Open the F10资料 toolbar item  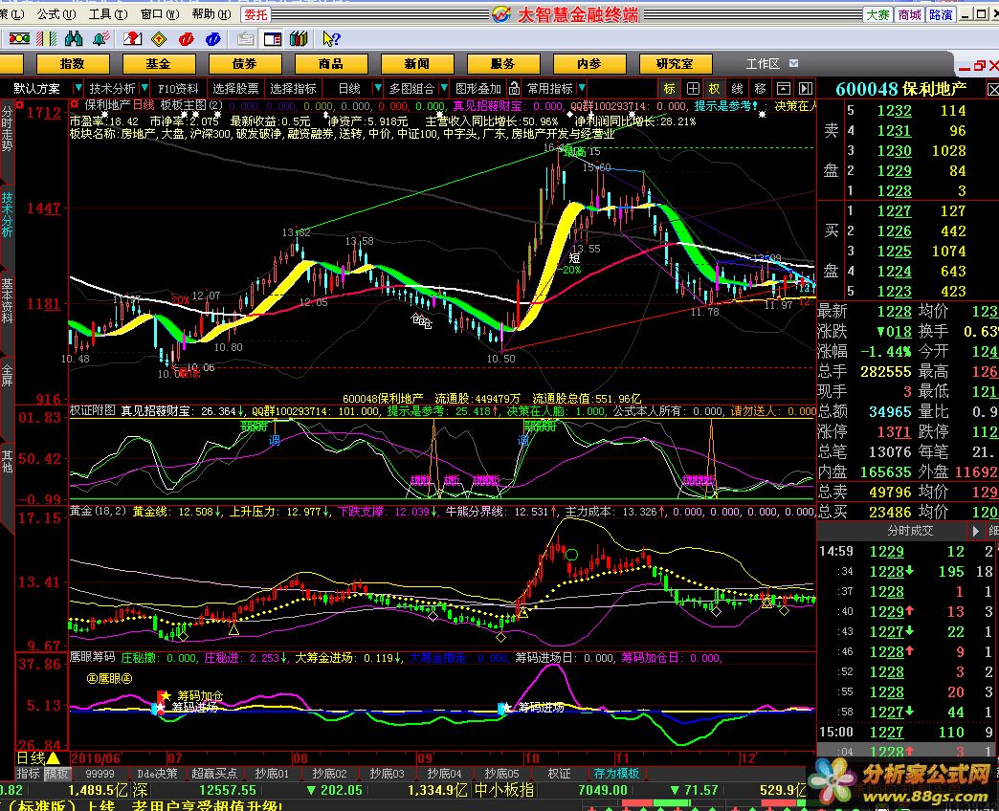point(178,89)
